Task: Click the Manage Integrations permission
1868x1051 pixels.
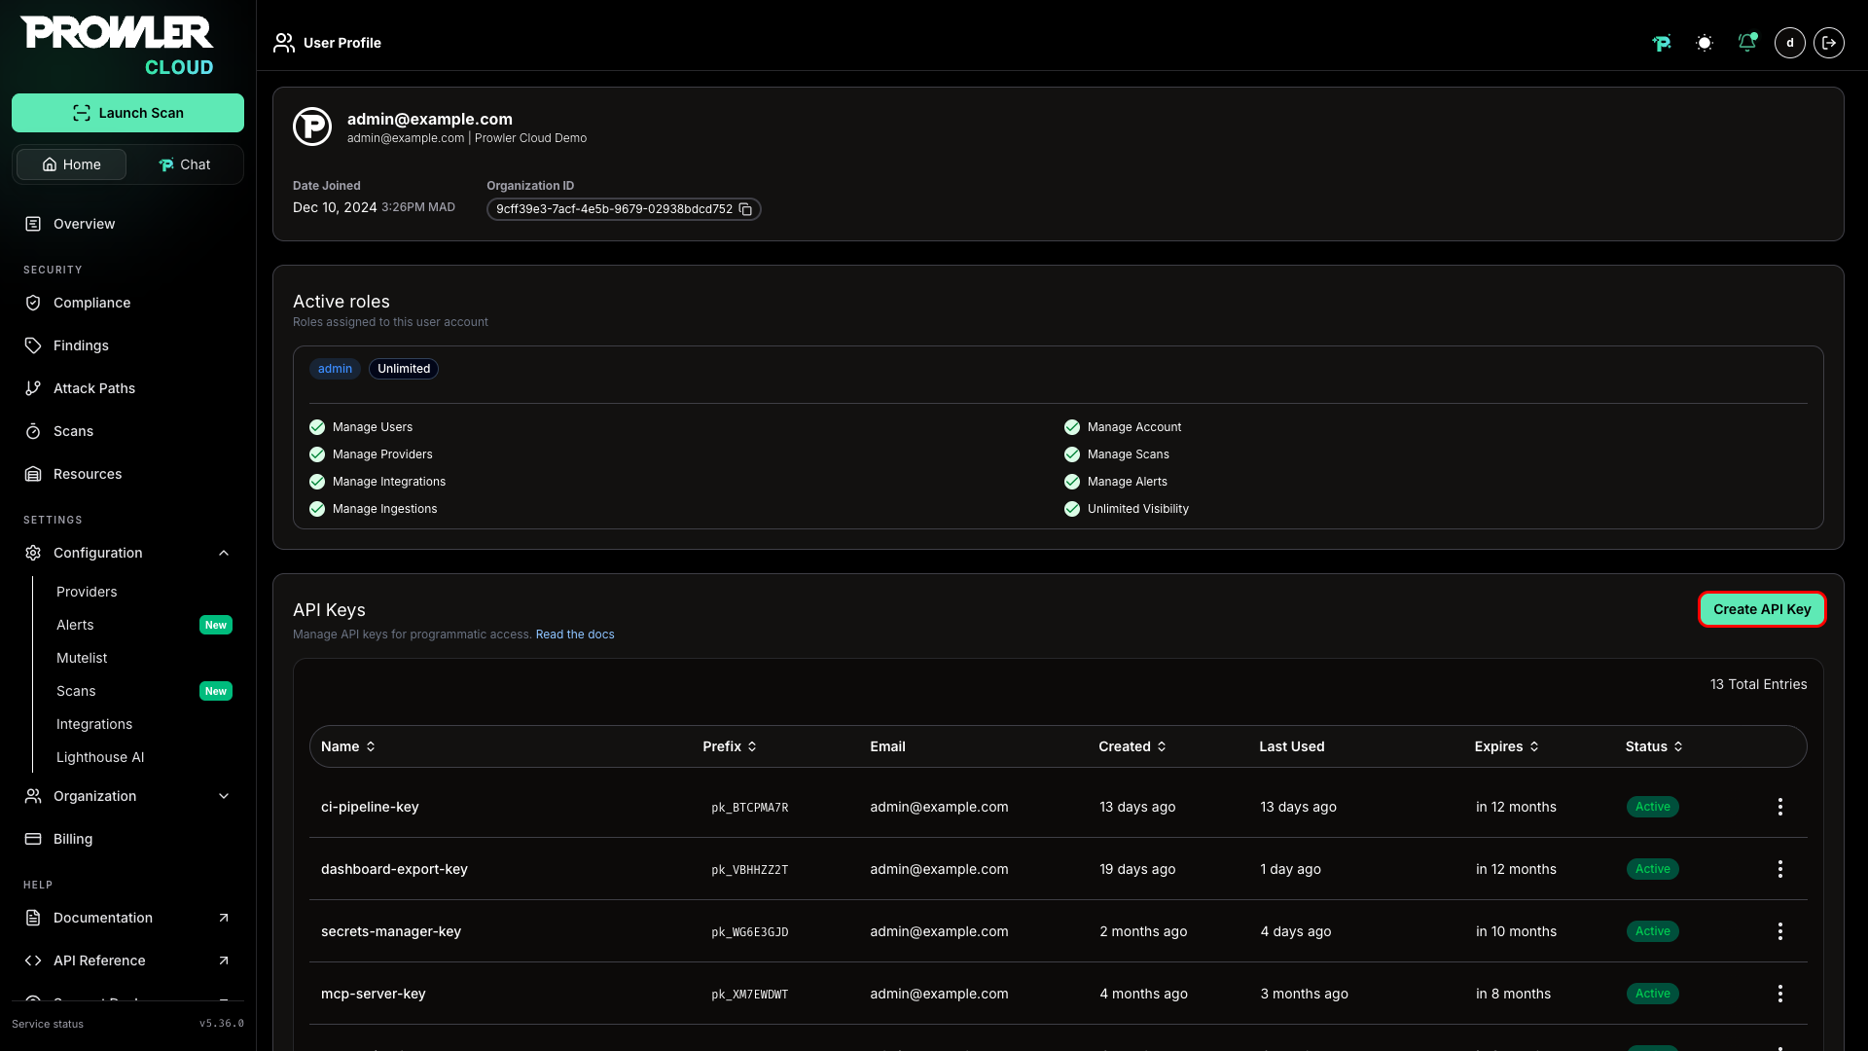Action: (377, 482)
